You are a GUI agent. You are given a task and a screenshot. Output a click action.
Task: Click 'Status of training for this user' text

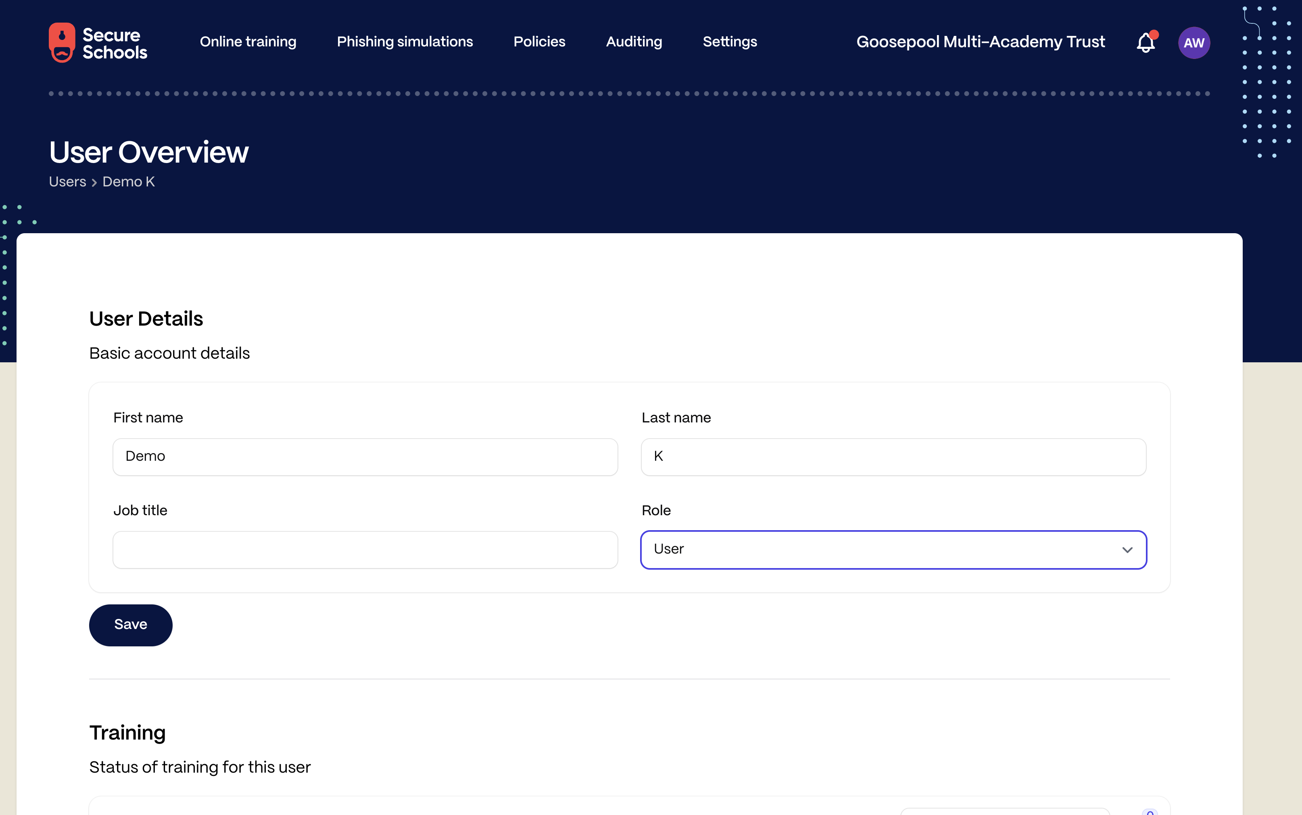point(200,767)
